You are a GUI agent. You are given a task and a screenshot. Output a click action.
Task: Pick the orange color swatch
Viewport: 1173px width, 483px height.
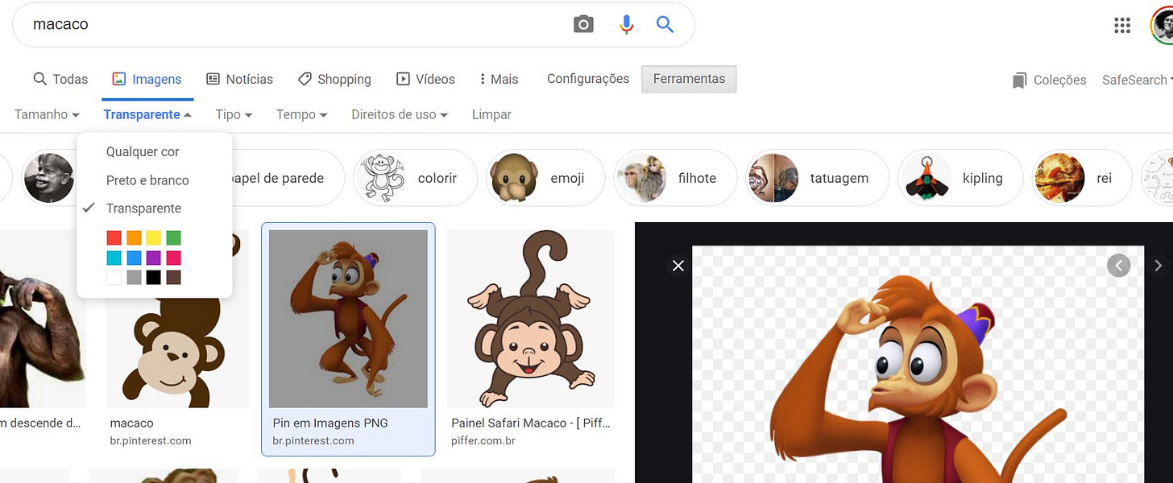[x=134, y=237]
